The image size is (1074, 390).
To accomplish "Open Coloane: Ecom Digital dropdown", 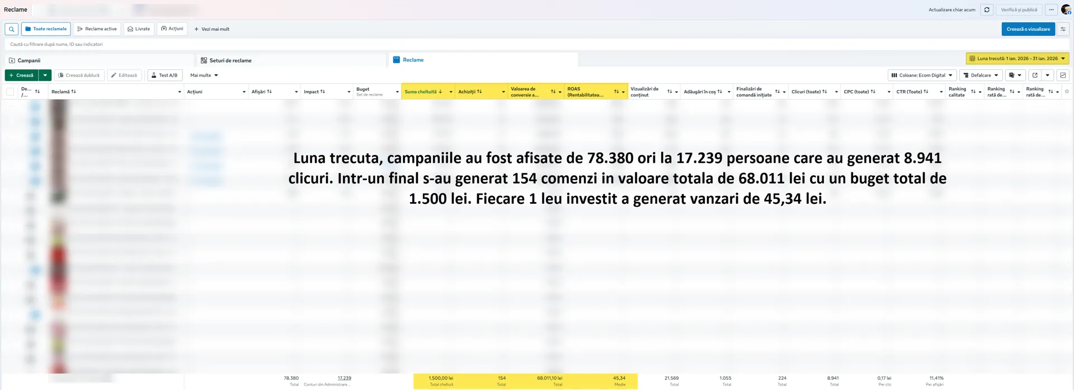I will (922, 75).
